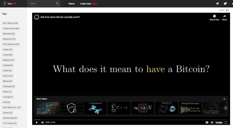Screen dimensions: 233x128
Task: Open the '1.5-dimensional' fractal video thumbnail
Action: click(95, 108)
